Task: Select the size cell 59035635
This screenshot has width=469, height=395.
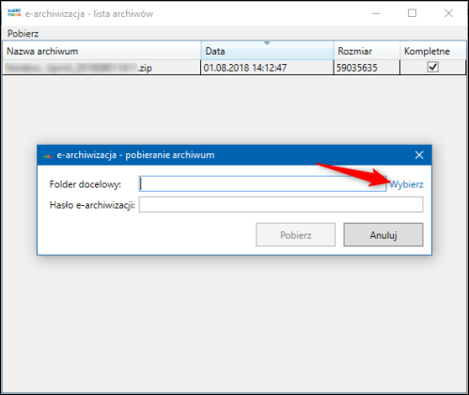Action: point(367,68)
